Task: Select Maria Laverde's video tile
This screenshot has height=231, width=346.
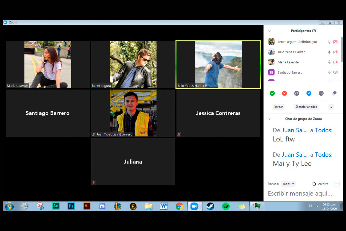Action: click(48, 64)
